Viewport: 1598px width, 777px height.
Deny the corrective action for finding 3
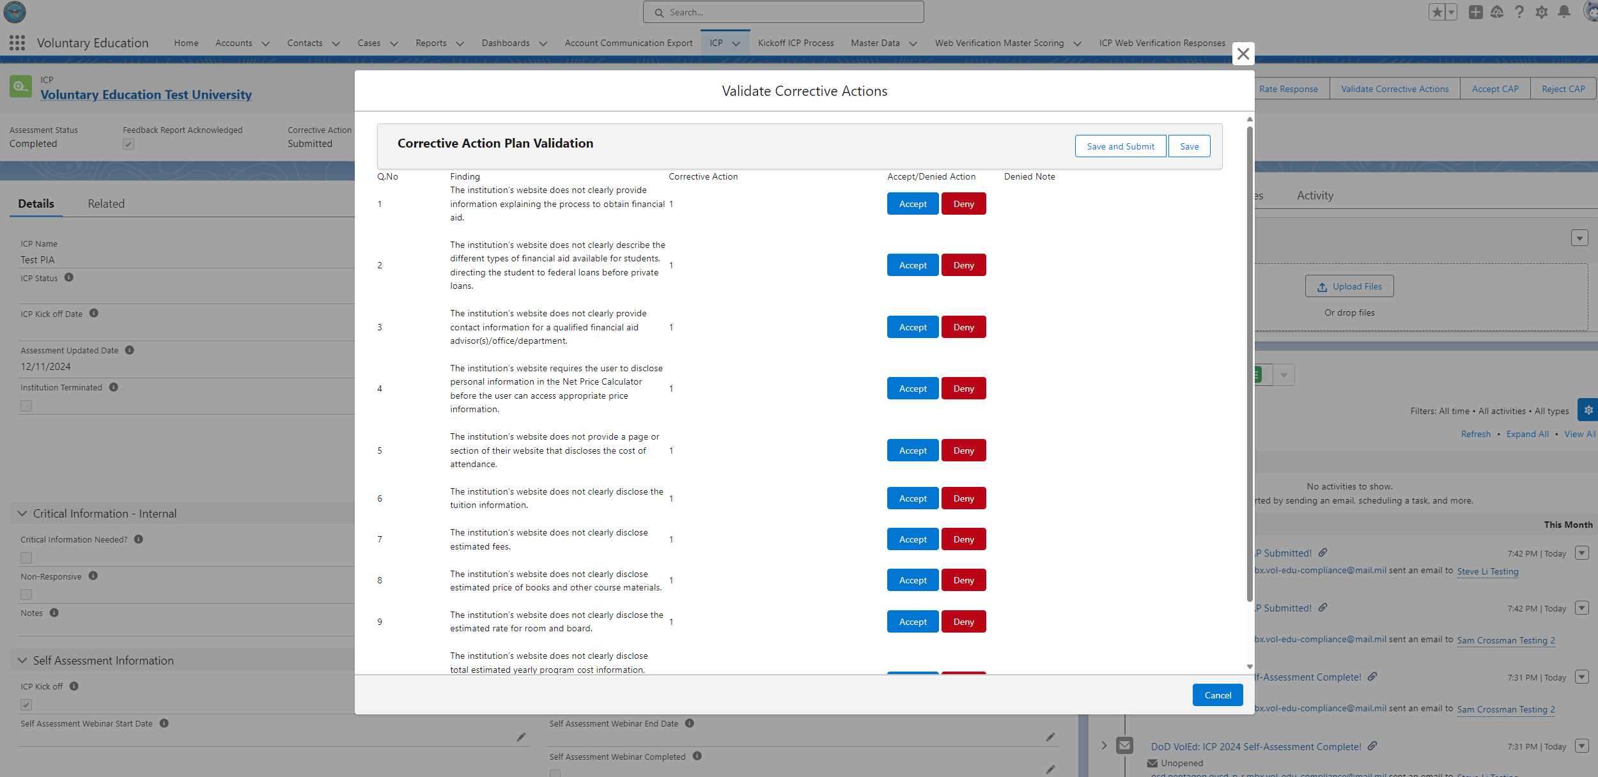(963, 327)
